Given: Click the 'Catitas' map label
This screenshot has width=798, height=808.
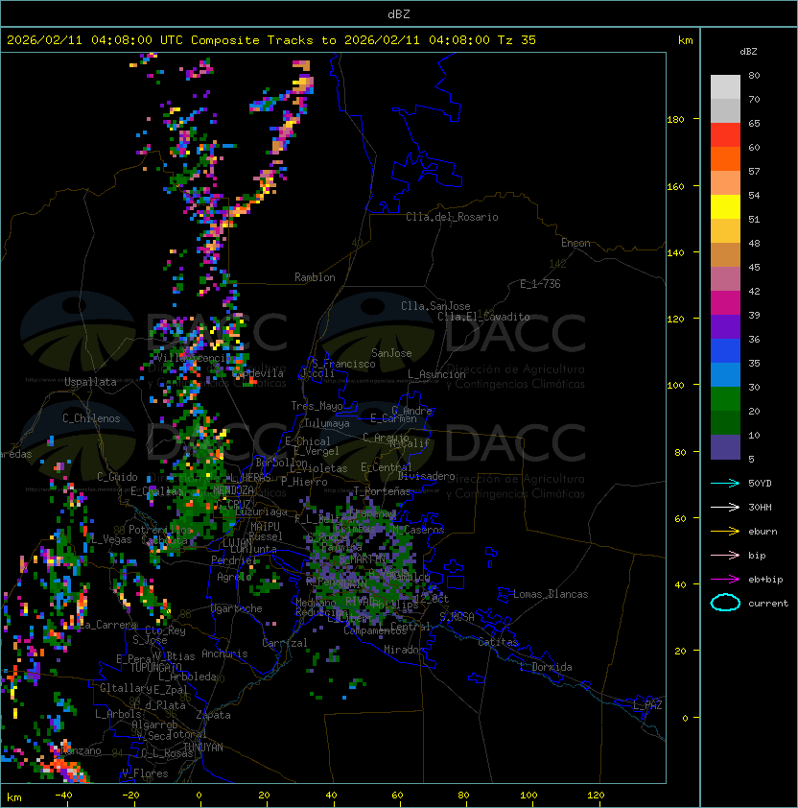Looking at the screenshot, I should (x=498, y=642).
